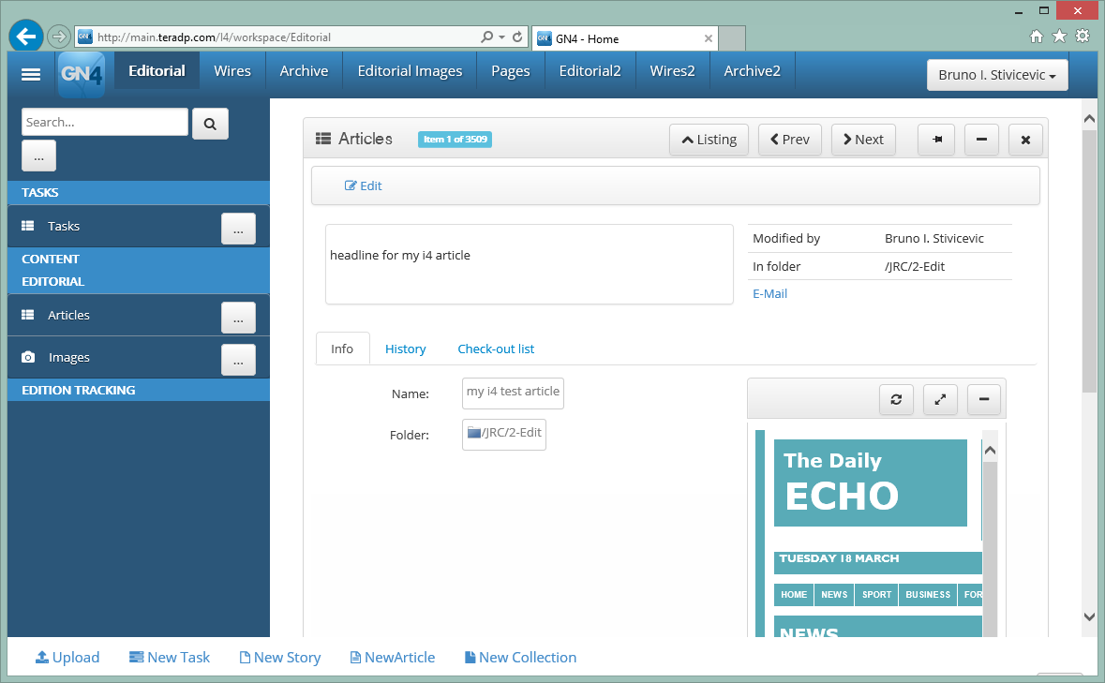The height and width of the screenshot is (683, 1105).
Task: Switch to the Wires tab
Action: tap(232, 71)
